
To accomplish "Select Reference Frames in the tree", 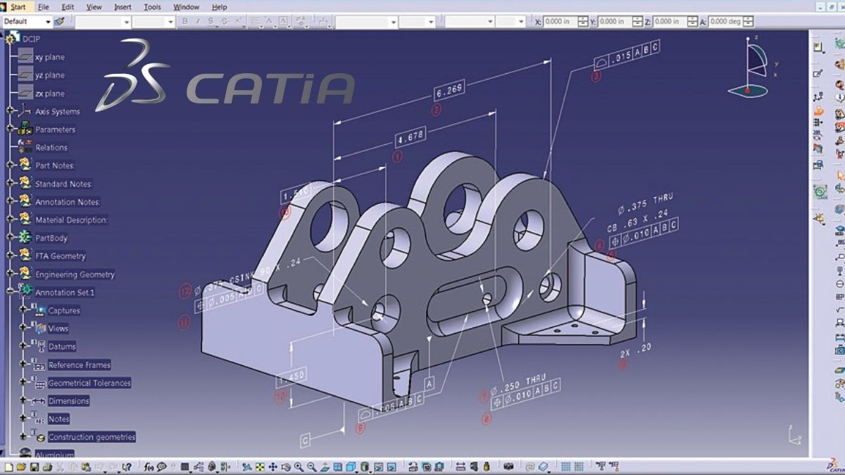I will [80, 365].
